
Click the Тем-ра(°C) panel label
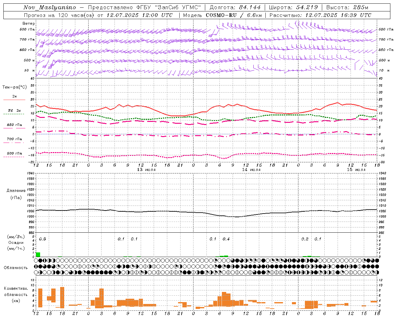click(15, 87)
